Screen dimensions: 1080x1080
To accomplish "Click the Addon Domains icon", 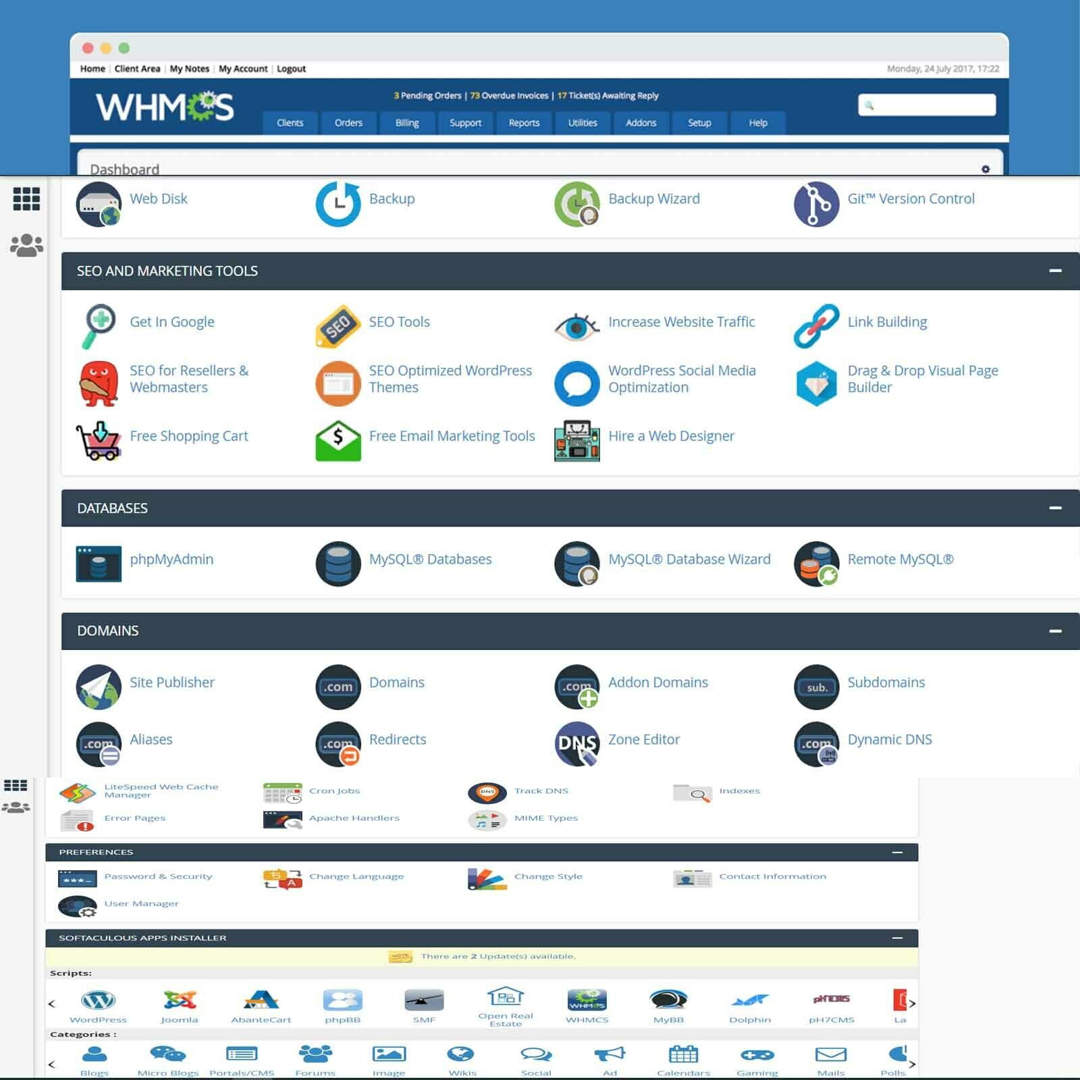I will 577,687.
